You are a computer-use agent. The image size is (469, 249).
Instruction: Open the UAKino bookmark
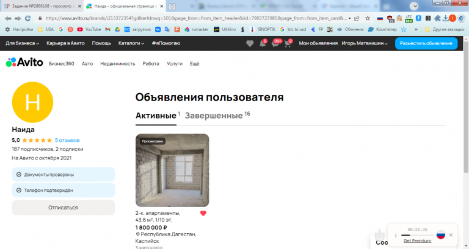tap(225, 29)
